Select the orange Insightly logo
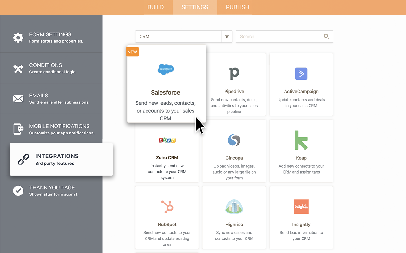This screenshot has width=406, height=253. click(301, 207)
